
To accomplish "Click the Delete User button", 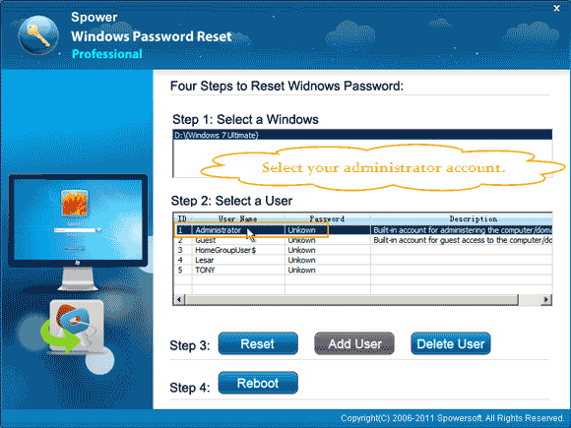I will click(451, 343).
